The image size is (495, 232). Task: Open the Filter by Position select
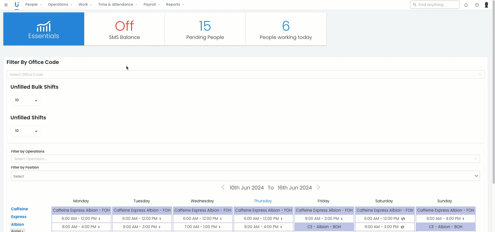pyautogui.click(x=245, y=176)
